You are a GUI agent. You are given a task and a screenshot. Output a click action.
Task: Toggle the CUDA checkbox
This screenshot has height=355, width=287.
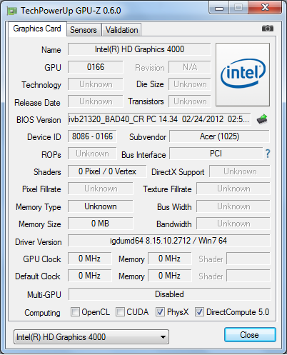point(120,311)
